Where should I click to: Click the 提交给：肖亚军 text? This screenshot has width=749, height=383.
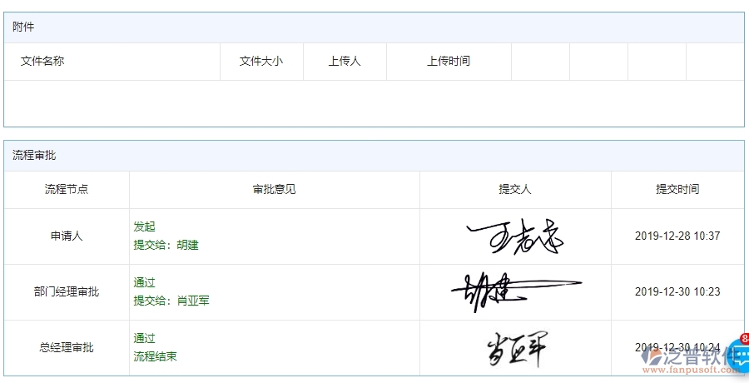(x=171, y=301)
